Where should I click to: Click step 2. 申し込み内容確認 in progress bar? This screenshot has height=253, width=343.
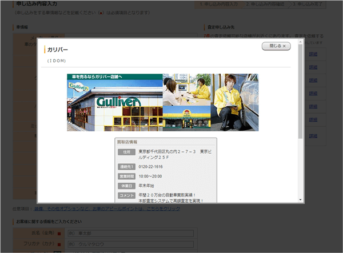265,4
